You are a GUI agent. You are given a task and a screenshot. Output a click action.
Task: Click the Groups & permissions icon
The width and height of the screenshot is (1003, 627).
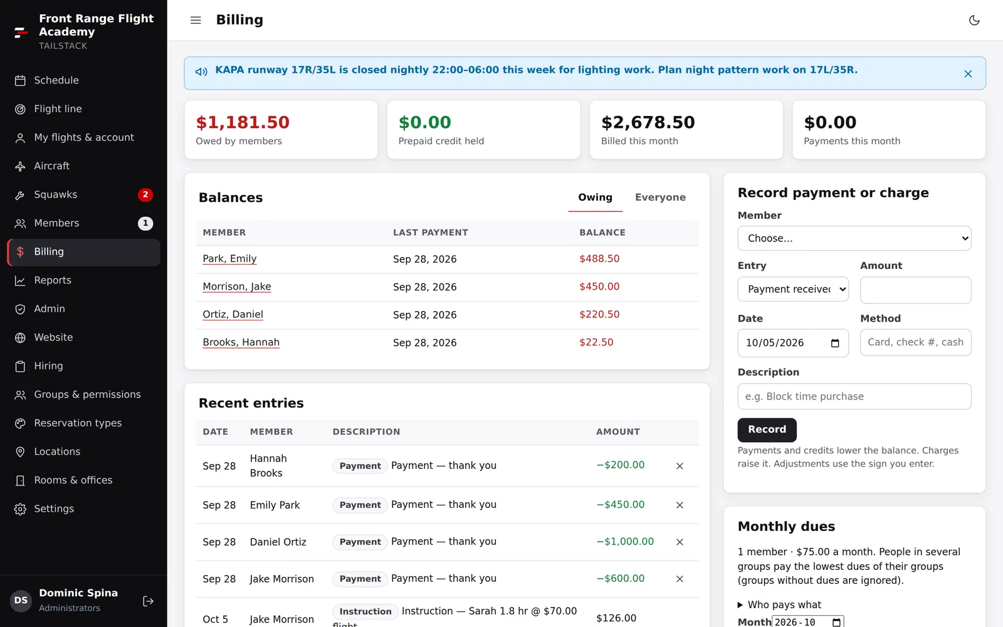point(20,394)
